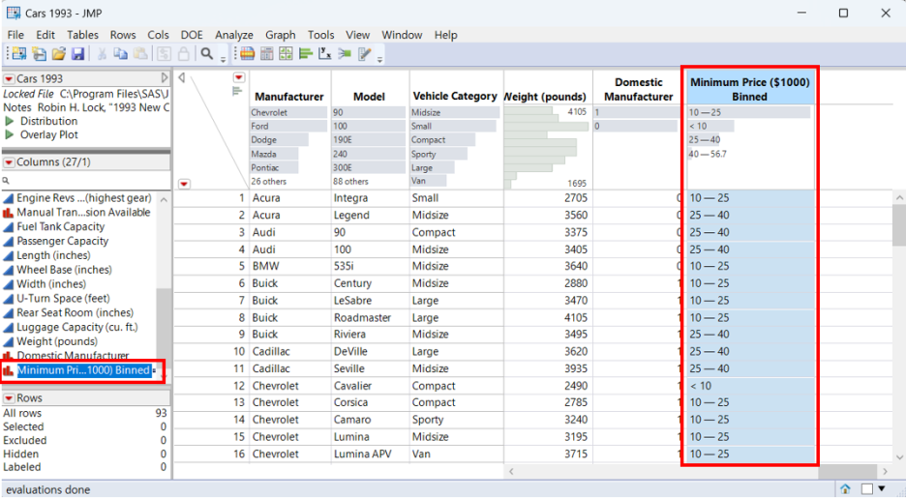This screenshot has width=906, height=498.
Task: Open the DOE menu
Action: coord(192,35)
